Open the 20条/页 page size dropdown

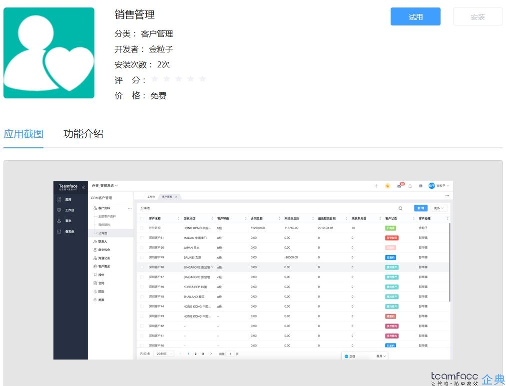(x=164, y=354)
